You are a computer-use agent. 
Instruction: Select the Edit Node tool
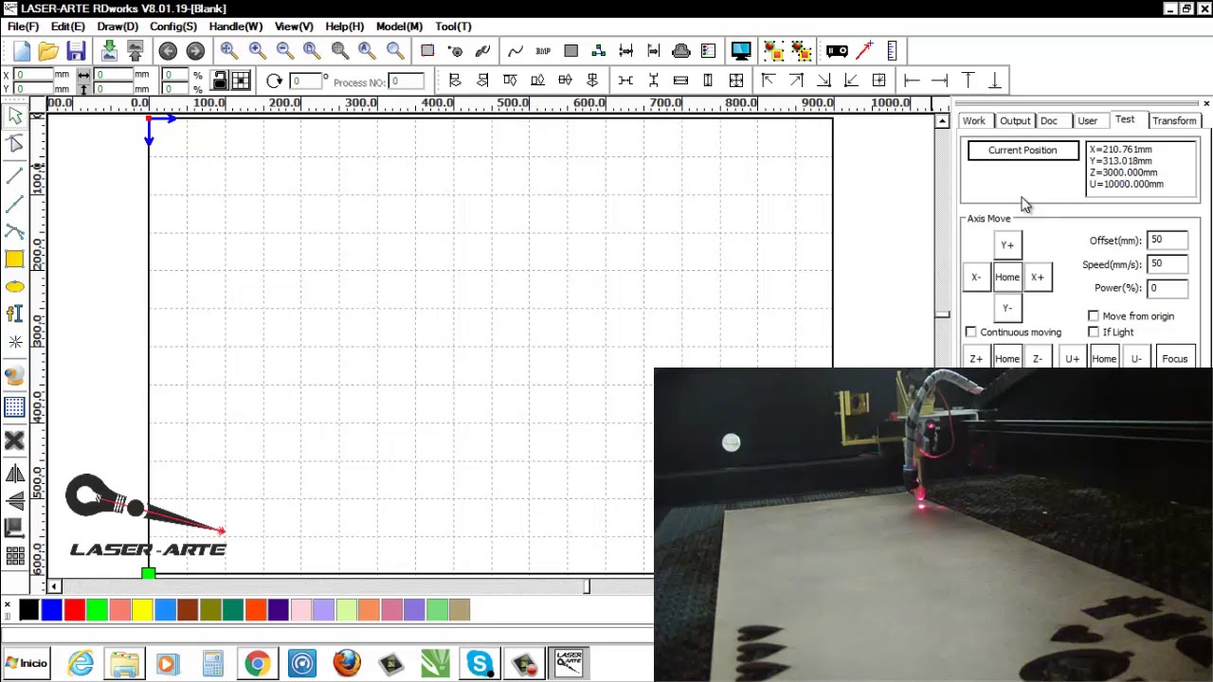(x=14, y=144)
